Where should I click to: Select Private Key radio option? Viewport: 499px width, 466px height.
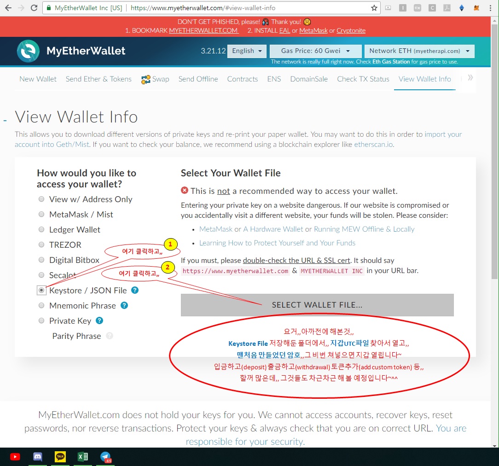[41, 320]
